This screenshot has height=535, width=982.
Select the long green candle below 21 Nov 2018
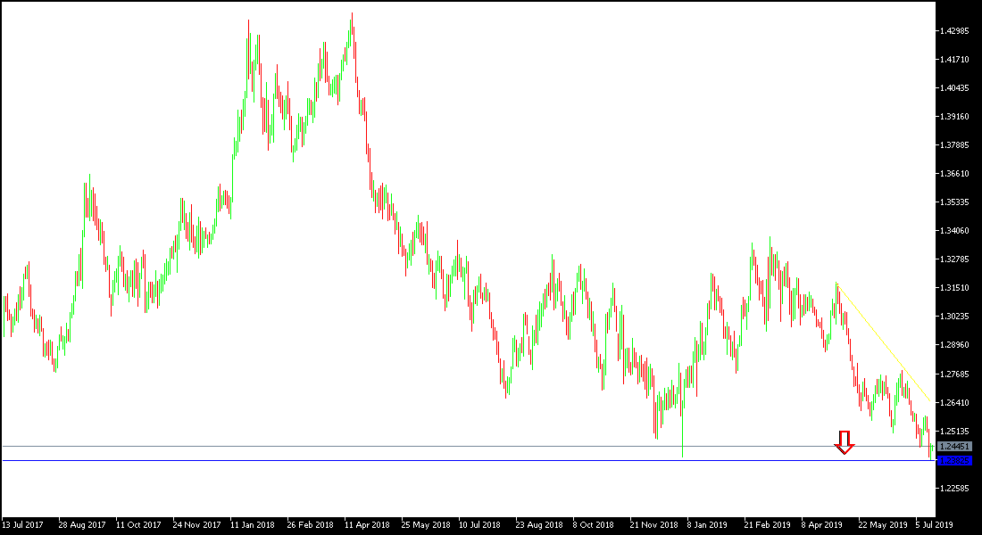pyautogui.click(x=683, y=432)
